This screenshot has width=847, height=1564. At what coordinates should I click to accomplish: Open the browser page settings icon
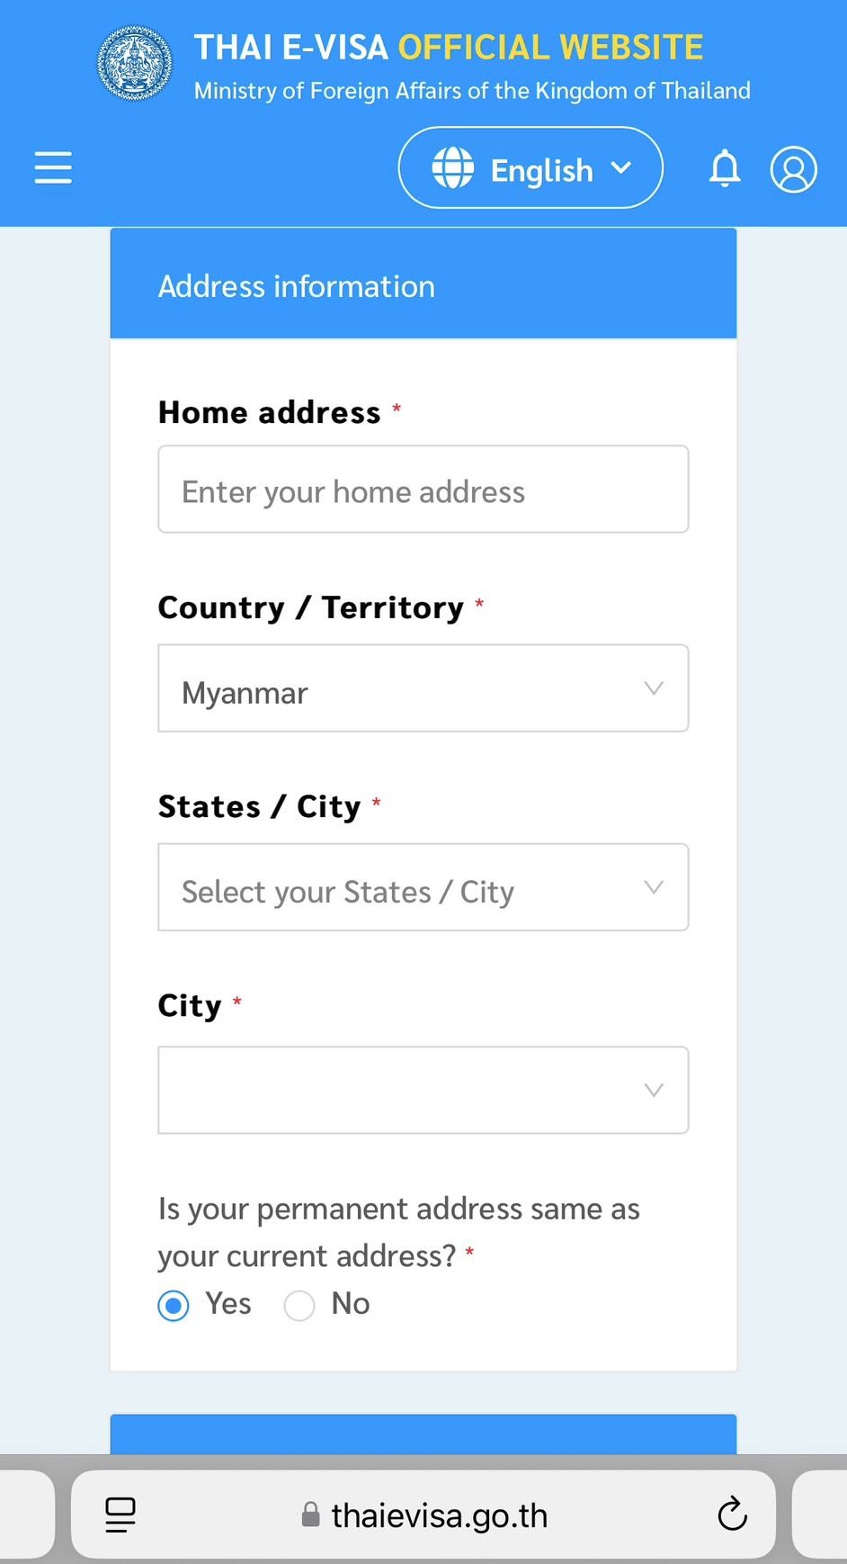click(x=120, y=1515)
